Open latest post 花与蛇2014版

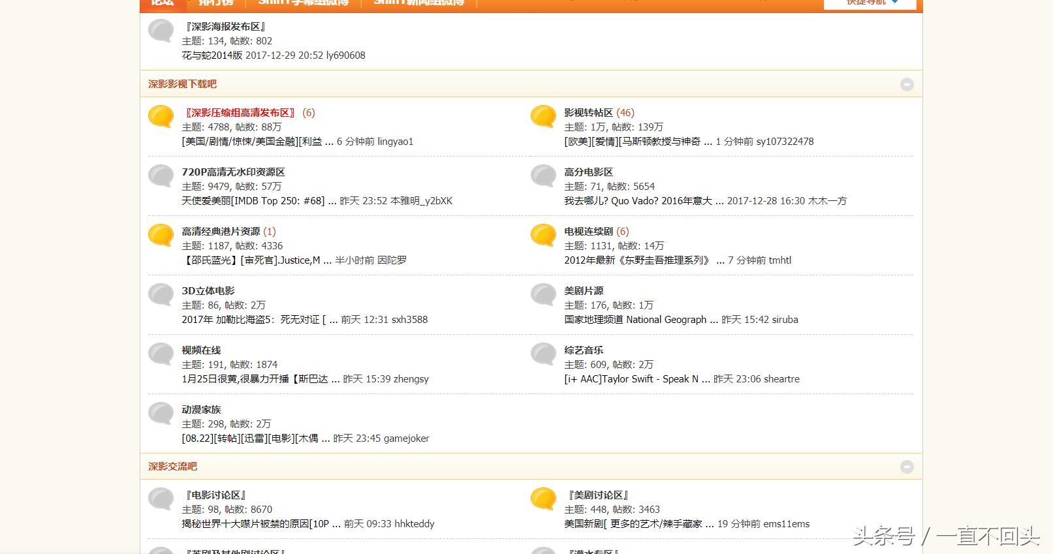[212, 55]
